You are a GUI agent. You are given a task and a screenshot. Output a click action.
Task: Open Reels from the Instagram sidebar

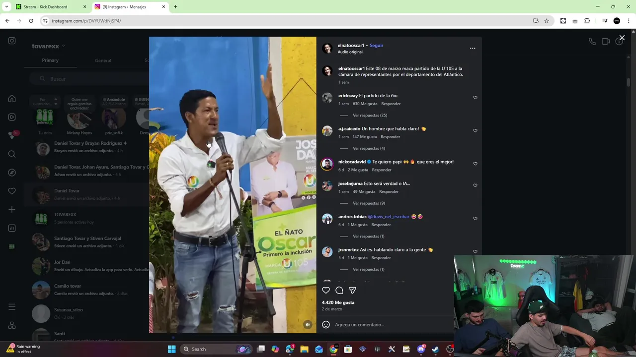tap(12, 117)
